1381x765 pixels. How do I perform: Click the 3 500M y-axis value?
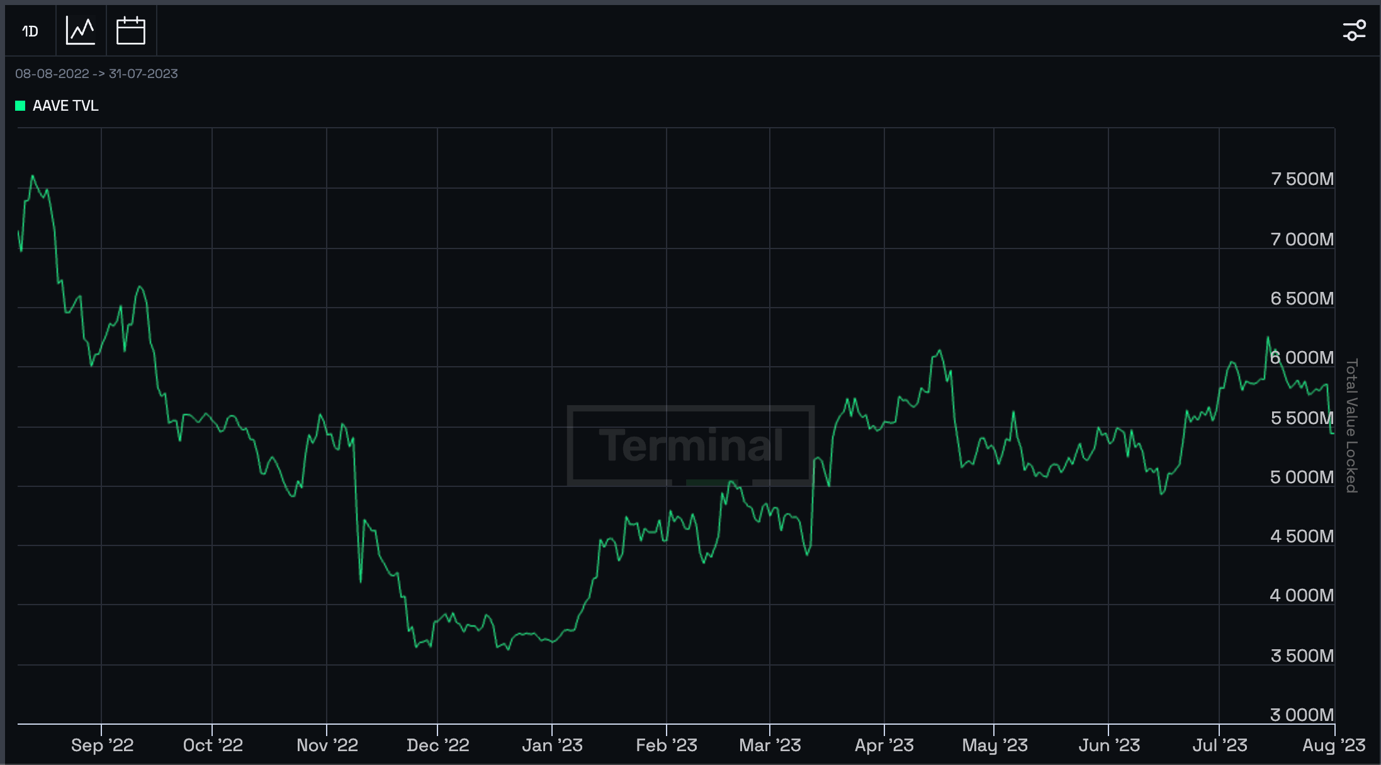pos(1302,656)
